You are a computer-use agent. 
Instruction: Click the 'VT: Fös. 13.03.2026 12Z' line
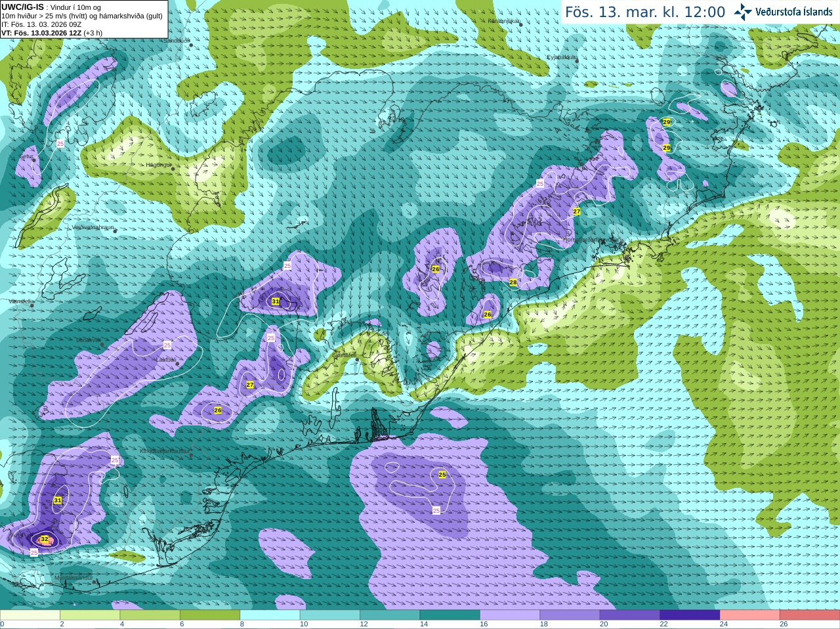pos(42,33)
